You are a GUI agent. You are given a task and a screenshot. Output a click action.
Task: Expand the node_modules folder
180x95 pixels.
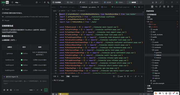click(x=162, y=35)
